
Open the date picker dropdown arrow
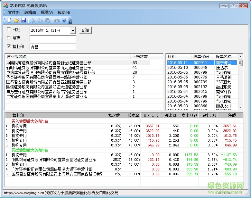point(73,30)
